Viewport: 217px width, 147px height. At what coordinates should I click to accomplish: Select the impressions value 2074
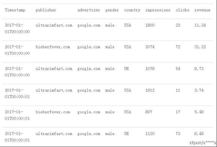pos(150,47)
